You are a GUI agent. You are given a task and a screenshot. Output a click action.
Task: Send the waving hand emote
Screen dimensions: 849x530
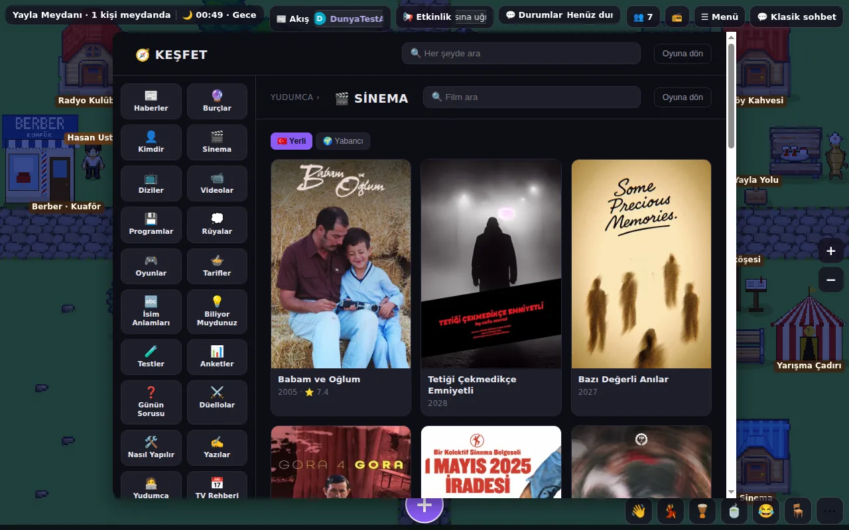coord(638,511)
